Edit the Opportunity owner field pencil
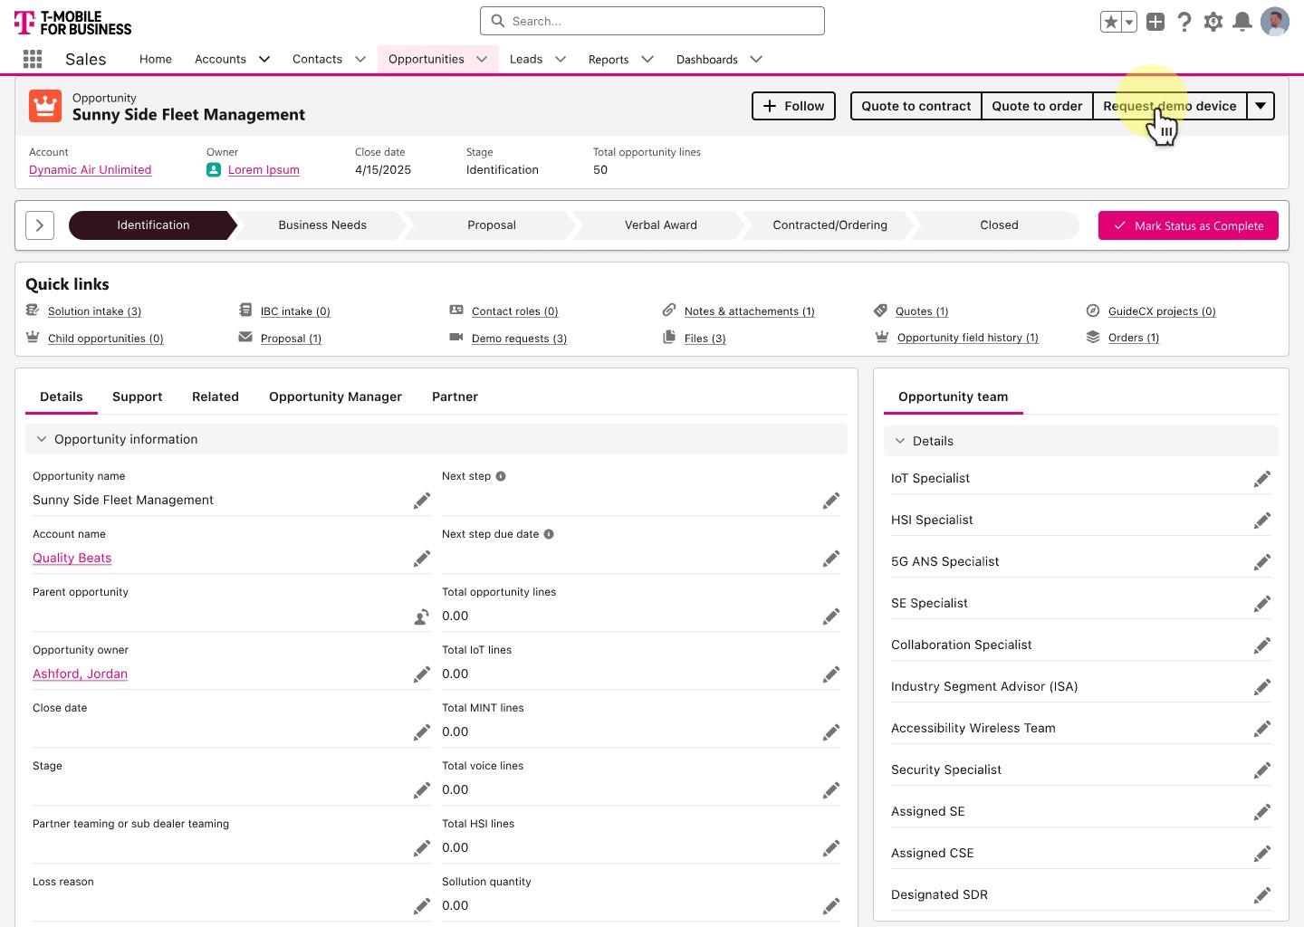 coord(422,674)
